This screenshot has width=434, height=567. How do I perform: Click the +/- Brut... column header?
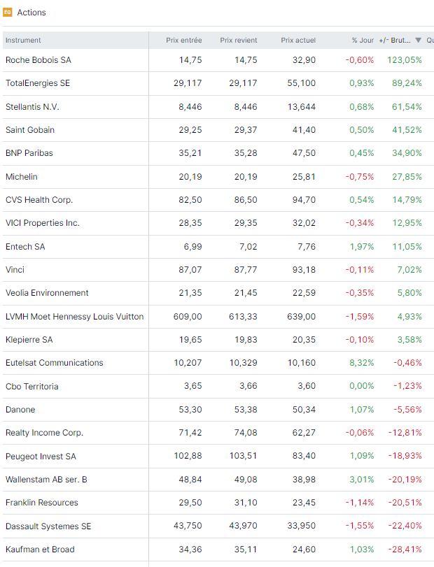(x=395, y=40)
